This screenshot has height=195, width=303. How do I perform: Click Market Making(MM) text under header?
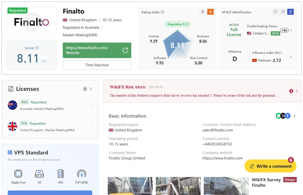coord(80,35)
